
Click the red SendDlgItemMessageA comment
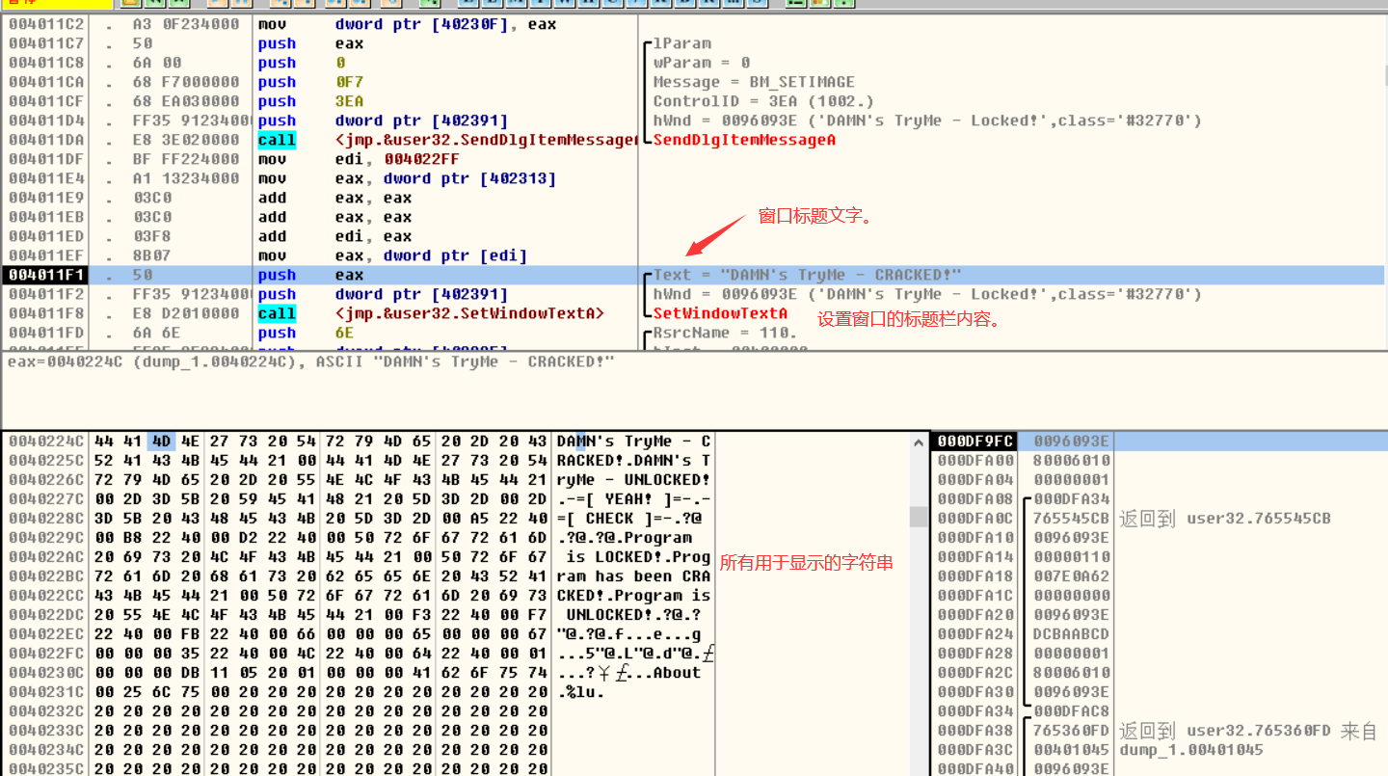[744, 140]
